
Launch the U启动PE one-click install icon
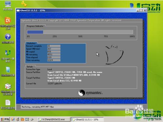point(8,56)
